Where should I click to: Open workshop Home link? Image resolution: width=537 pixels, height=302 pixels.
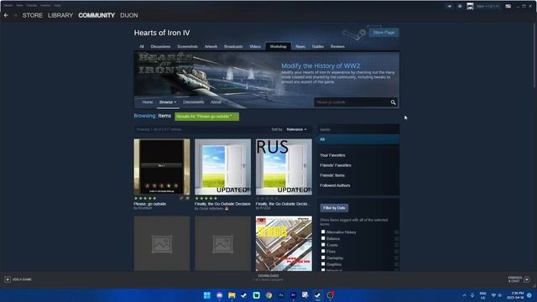(148, 102)
